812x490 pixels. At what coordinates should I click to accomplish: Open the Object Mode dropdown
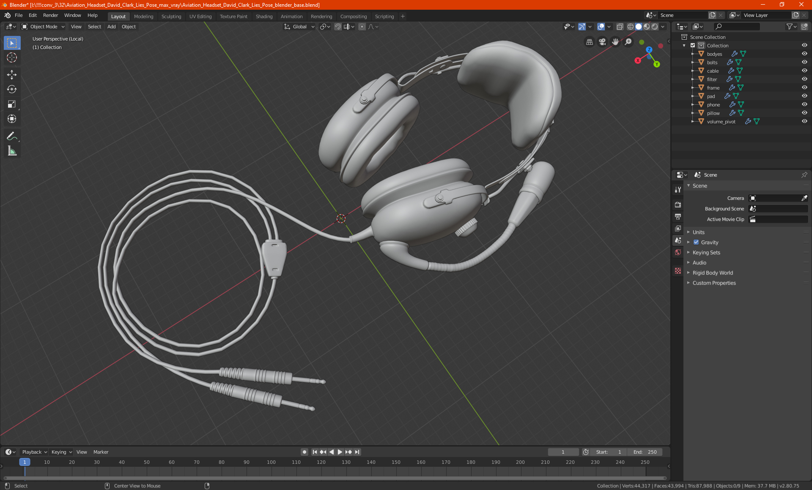coord(43,27)
